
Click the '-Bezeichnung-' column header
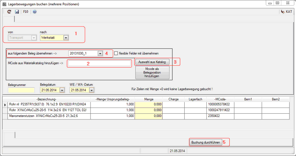pos(47,99)
